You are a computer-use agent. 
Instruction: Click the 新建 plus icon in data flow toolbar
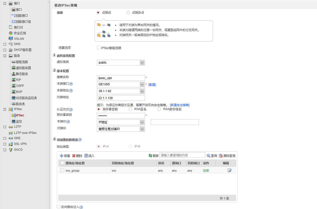[62, 156]
